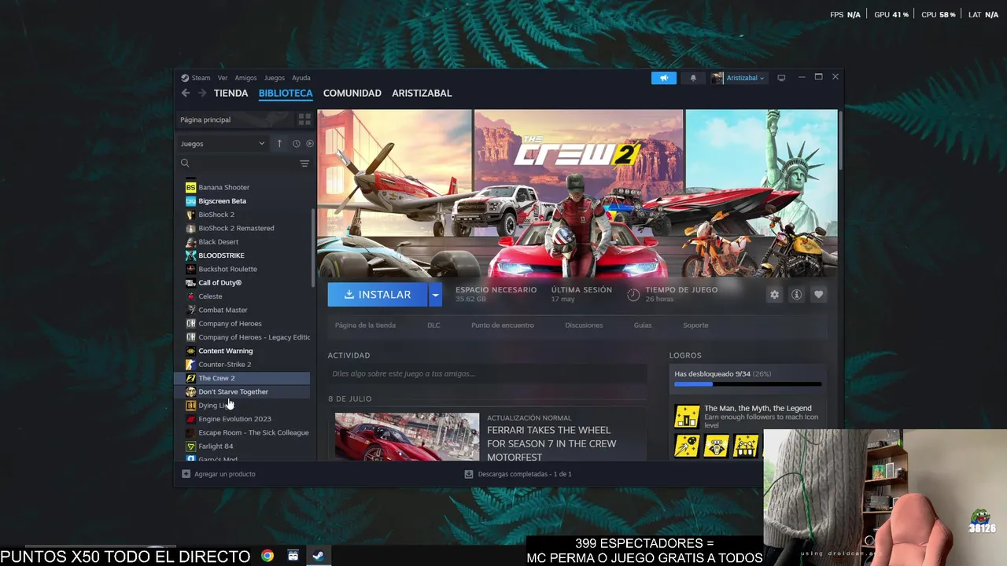Open Punto de encuentro link

click(x=503, y=325)
